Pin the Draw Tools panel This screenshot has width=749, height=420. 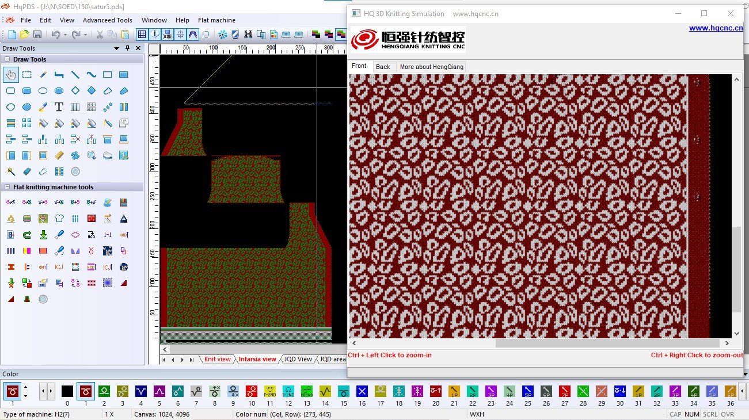tap(127, 48)
